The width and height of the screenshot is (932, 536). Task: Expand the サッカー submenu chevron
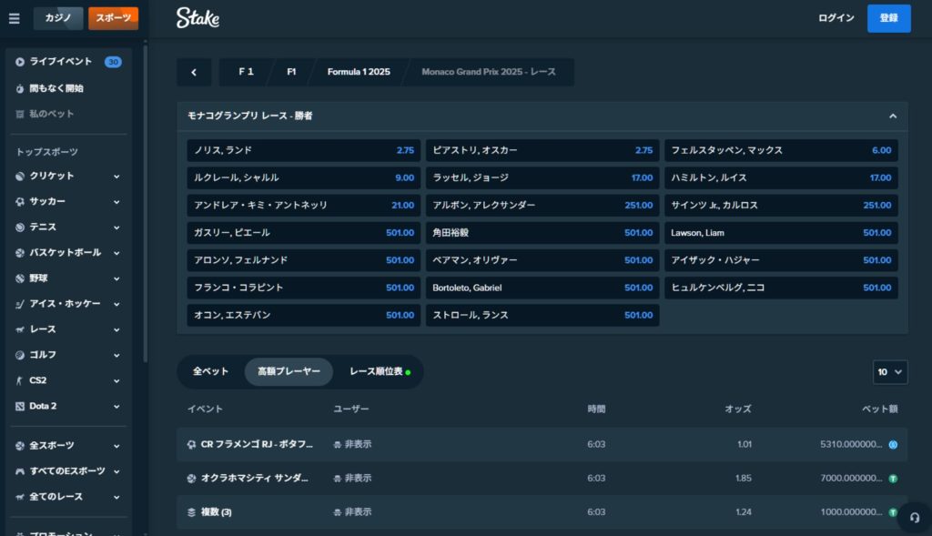[116, 202]
